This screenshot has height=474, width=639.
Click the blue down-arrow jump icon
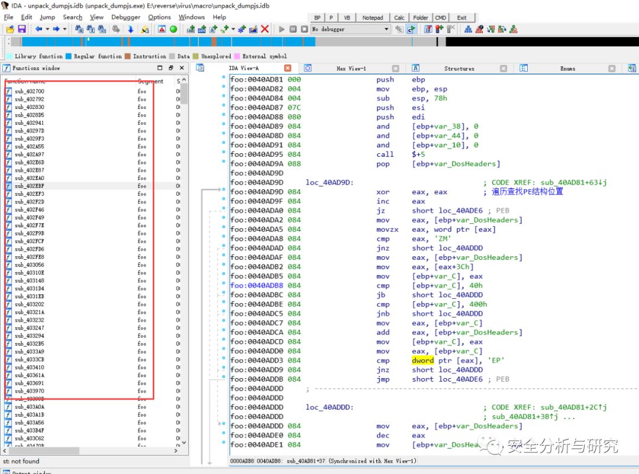[130, 29]
